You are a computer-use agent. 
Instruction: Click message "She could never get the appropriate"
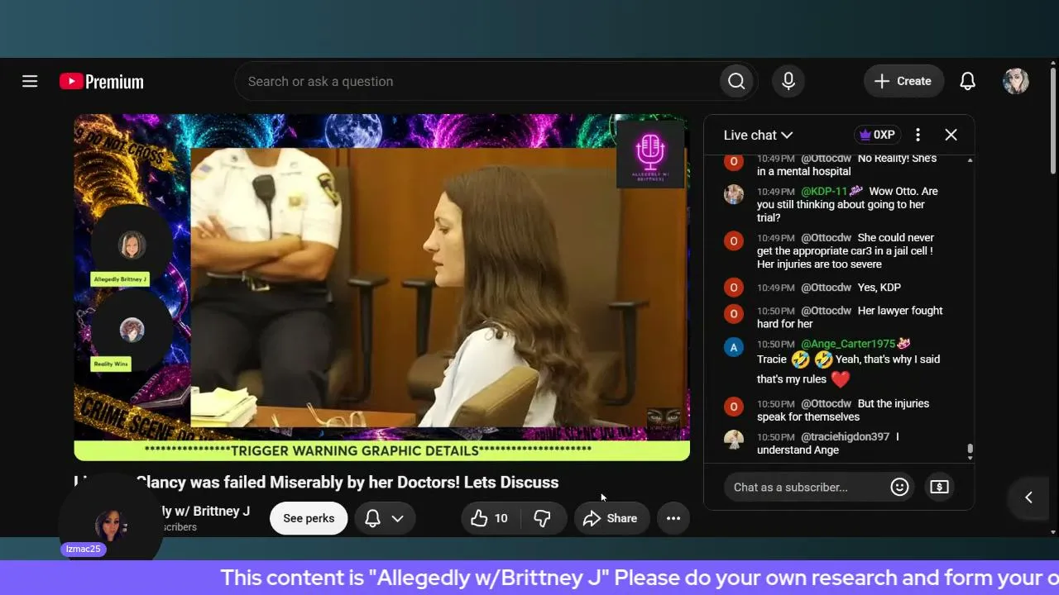pos(845,250)
